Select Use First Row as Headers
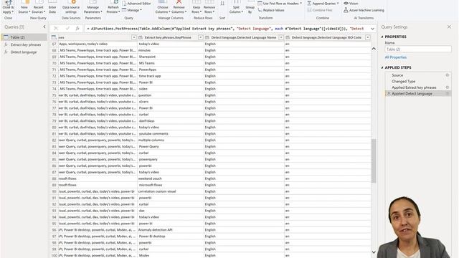The width and height of the screenshot is (459, 258). point(280,4)
